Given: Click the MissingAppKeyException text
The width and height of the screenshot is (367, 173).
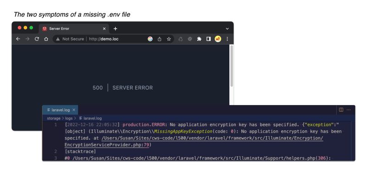Looking at the screenshot, I should 183,131.
